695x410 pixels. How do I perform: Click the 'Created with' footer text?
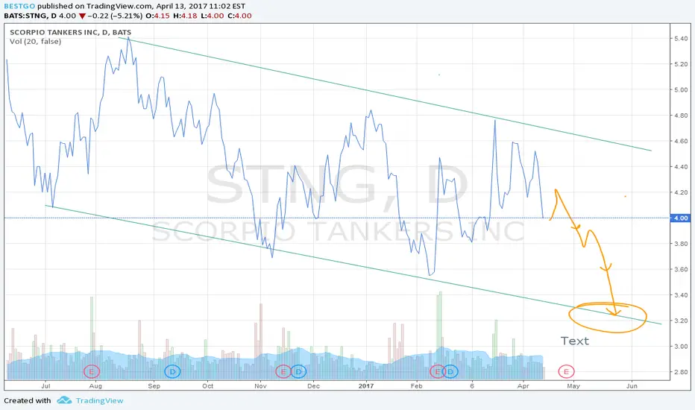pos(28,401)
